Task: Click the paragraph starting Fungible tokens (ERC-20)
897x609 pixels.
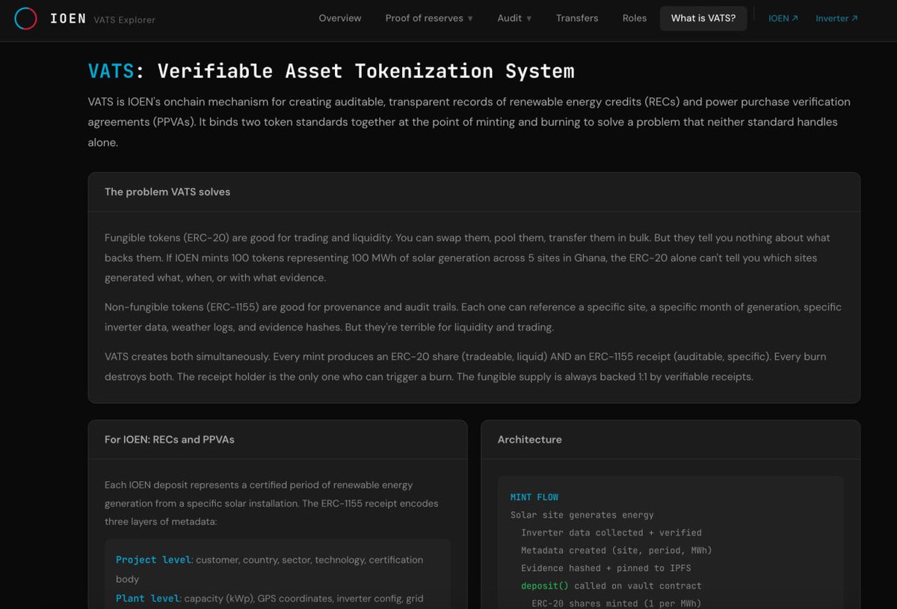Action: coord(467,257)
